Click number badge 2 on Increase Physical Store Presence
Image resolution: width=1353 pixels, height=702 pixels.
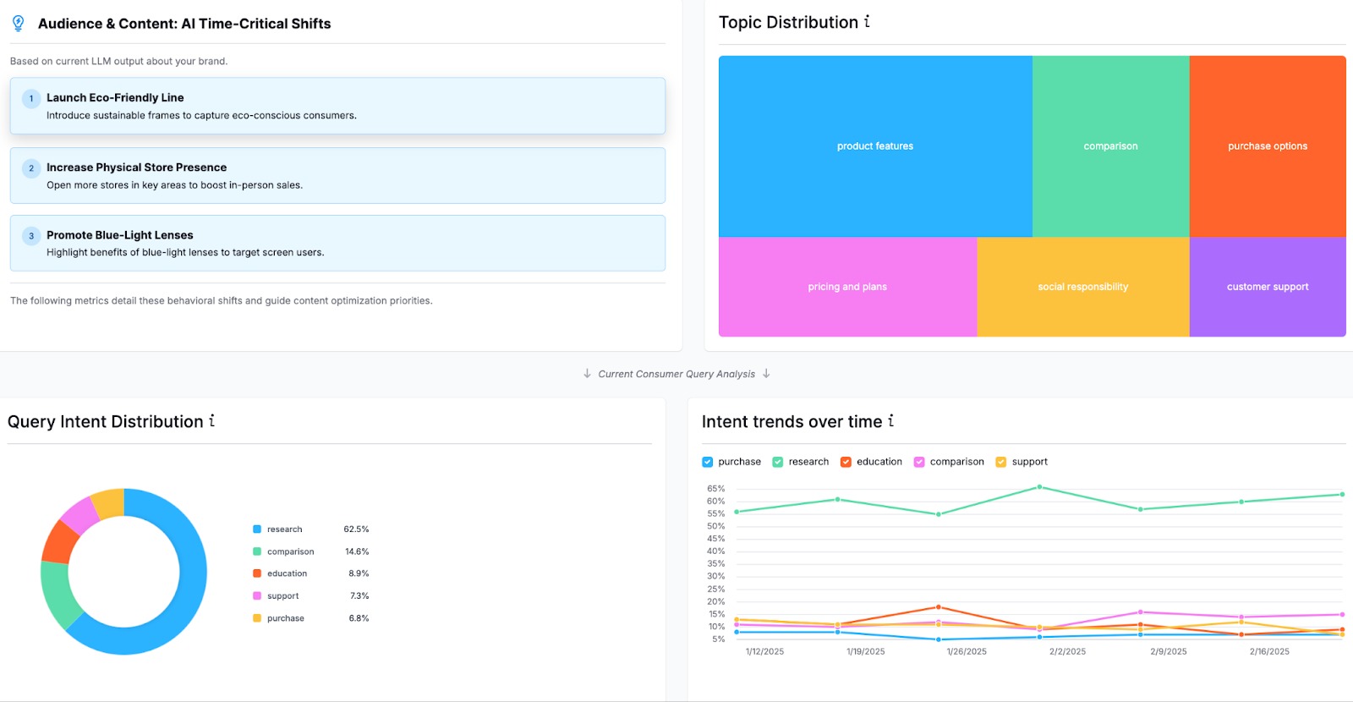31,168
